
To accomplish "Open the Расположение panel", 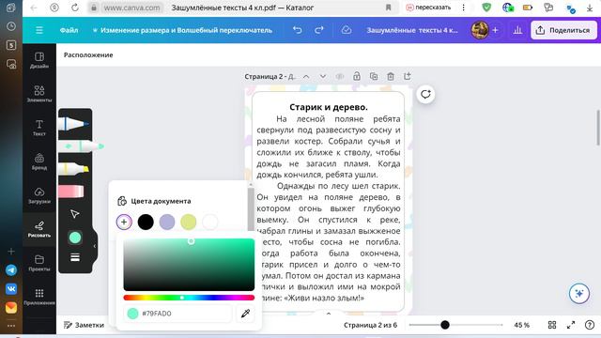I will [x=88, y=54].
